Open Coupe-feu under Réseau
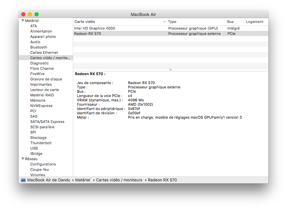This screenshot has width=287, height=210. click(40, 169)
